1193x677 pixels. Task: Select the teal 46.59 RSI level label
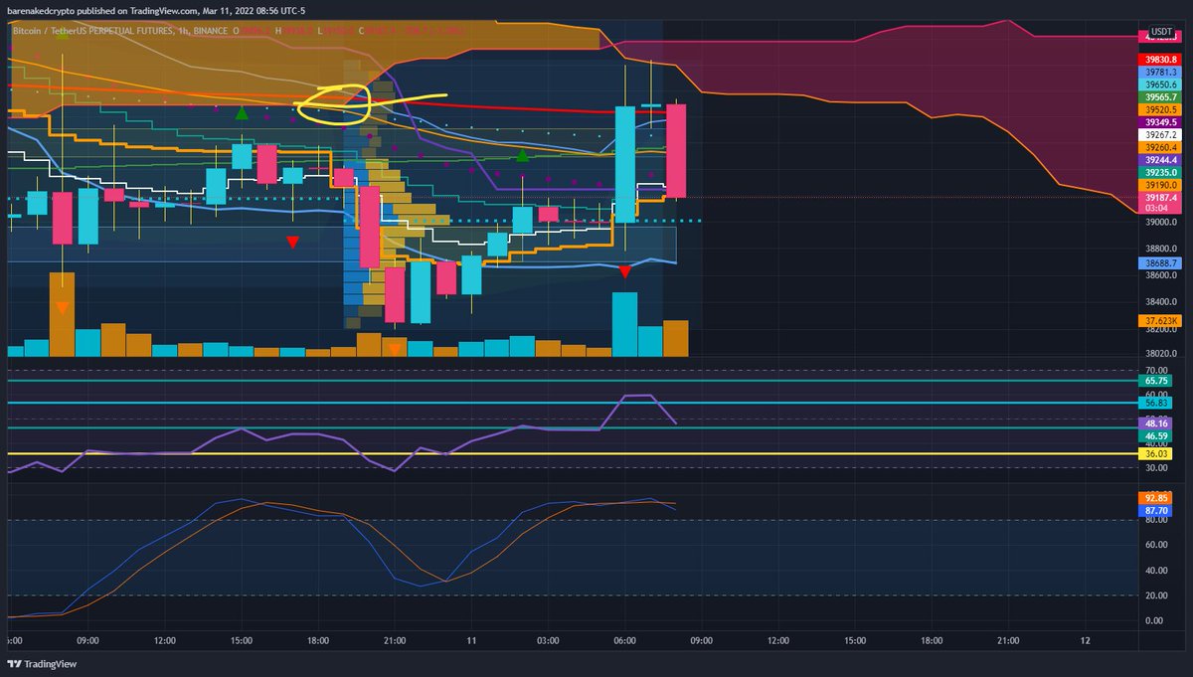pos(1155,435)
